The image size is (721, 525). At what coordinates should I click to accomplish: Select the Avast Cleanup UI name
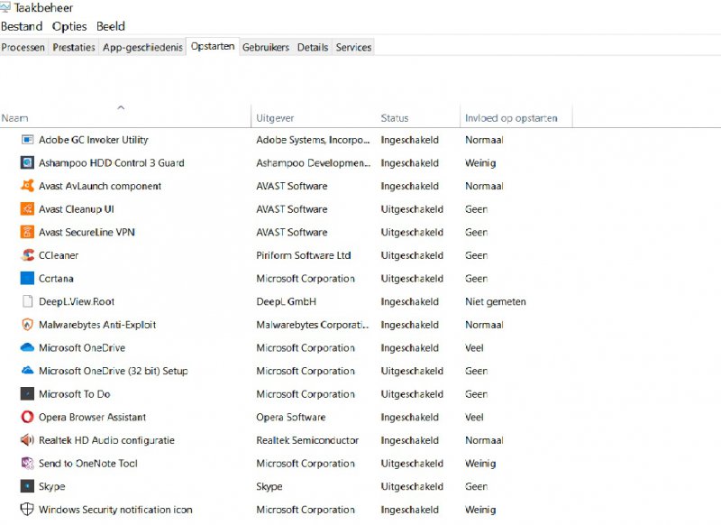pyautogui.click(x=77, y=209)
